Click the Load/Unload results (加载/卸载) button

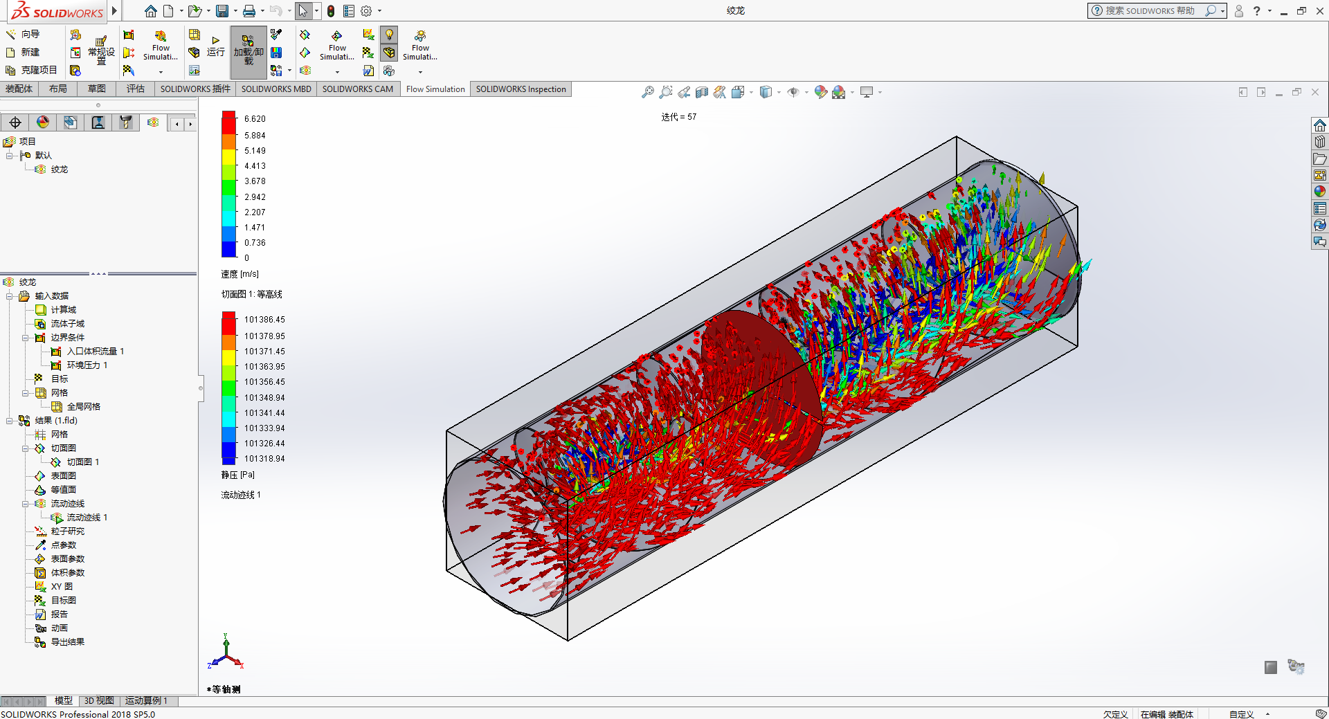click(248, 51)
